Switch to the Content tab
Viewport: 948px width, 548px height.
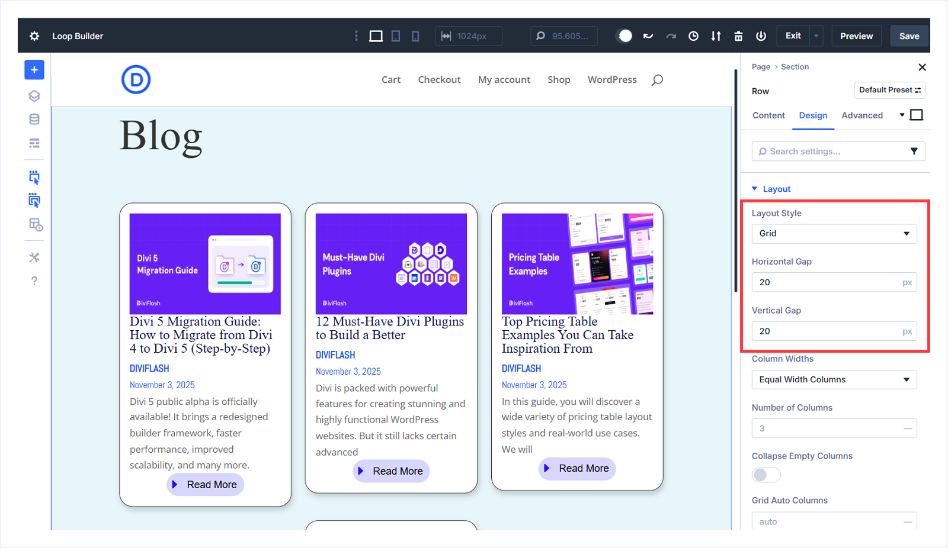coord(768,115)
